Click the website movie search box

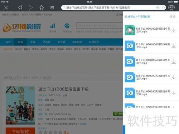point(100,25)
